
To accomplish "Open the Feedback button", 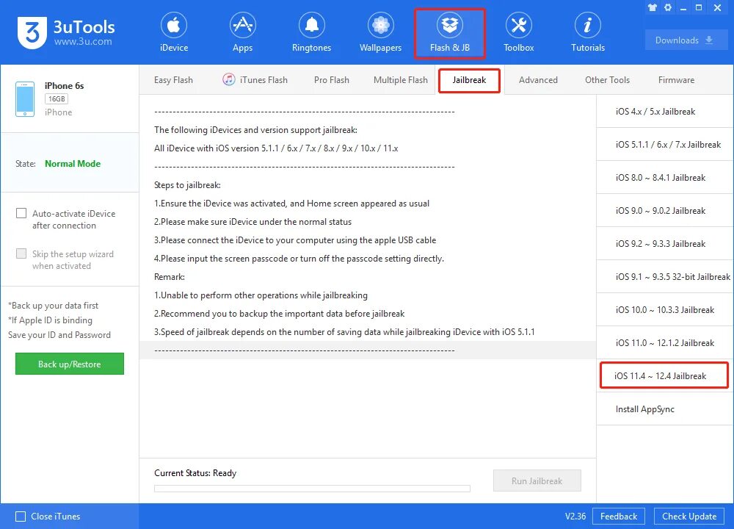I will [x=618, y=517].
